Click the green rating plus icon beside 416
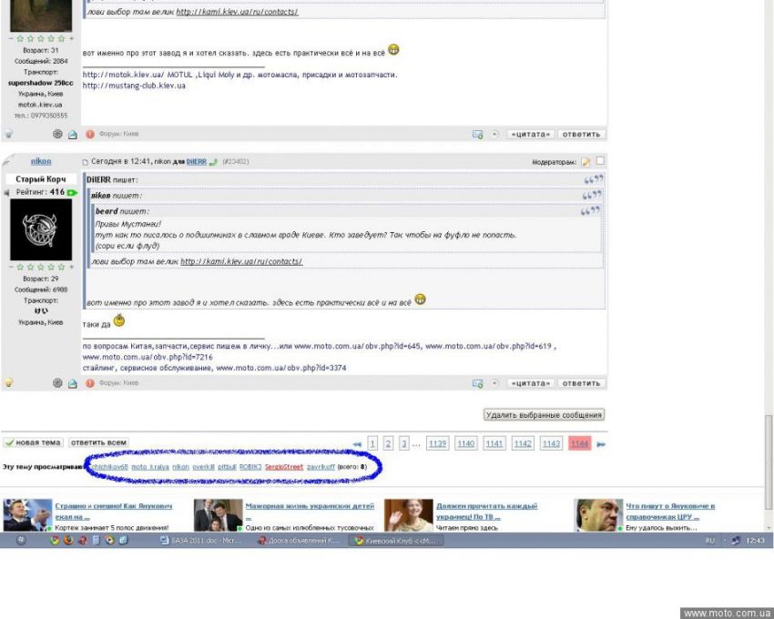The height and width of the screenshot is (619, 774). 71,192
